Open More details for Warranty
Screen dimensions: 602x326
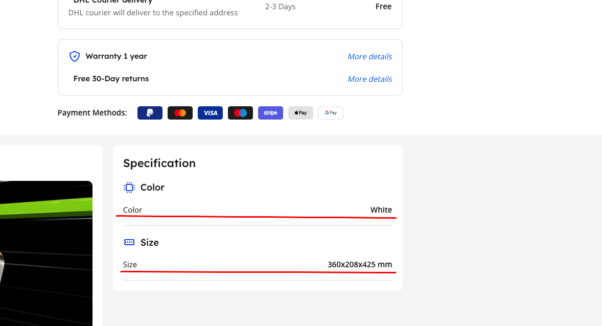(369, 56)
